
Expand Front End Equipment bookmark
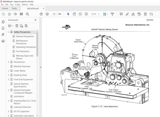point(9,80)
